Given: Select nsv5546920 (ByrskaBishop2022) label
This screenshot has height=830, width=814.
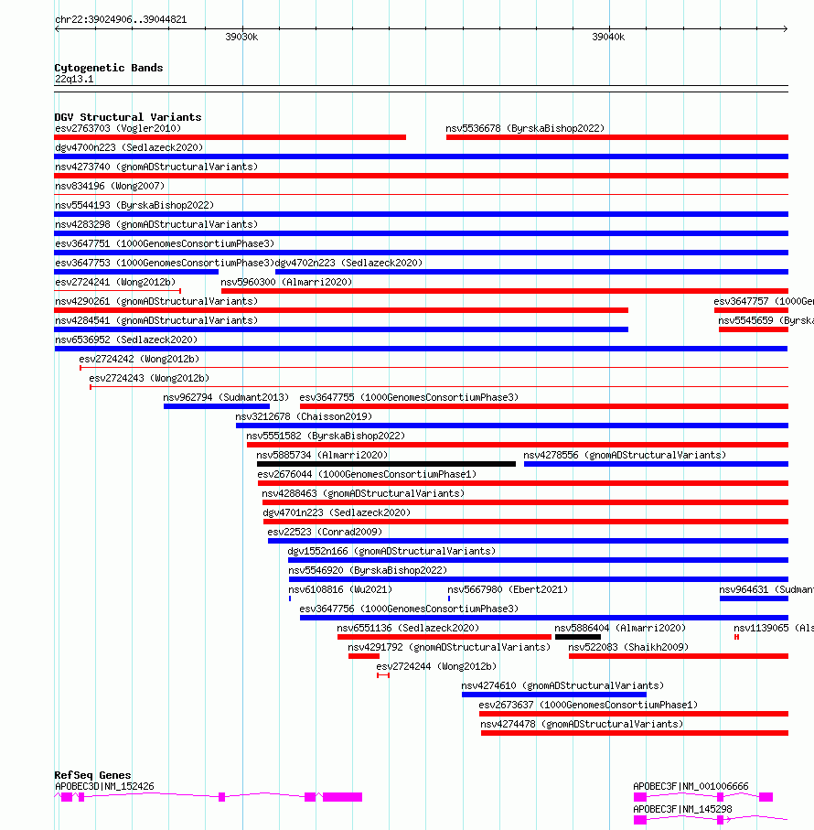Looking at the screenshot, I should [x=368, y=570].
